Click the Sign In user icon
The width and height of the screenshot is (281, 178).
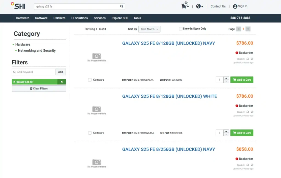(235, 7)
